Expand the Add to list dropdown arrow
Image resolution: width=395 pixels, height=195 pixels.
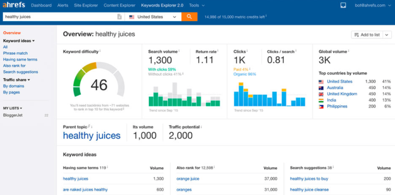(x=387, y=35)
